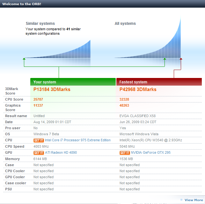Click the P13184 3DMarks score
The image size is (205, 204).
click(52, 89)
